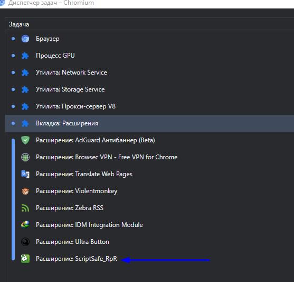The width and height of the screenshot is (294, 282).
Task: Select the Процесс GPU row
Action: tap(149, 56)
